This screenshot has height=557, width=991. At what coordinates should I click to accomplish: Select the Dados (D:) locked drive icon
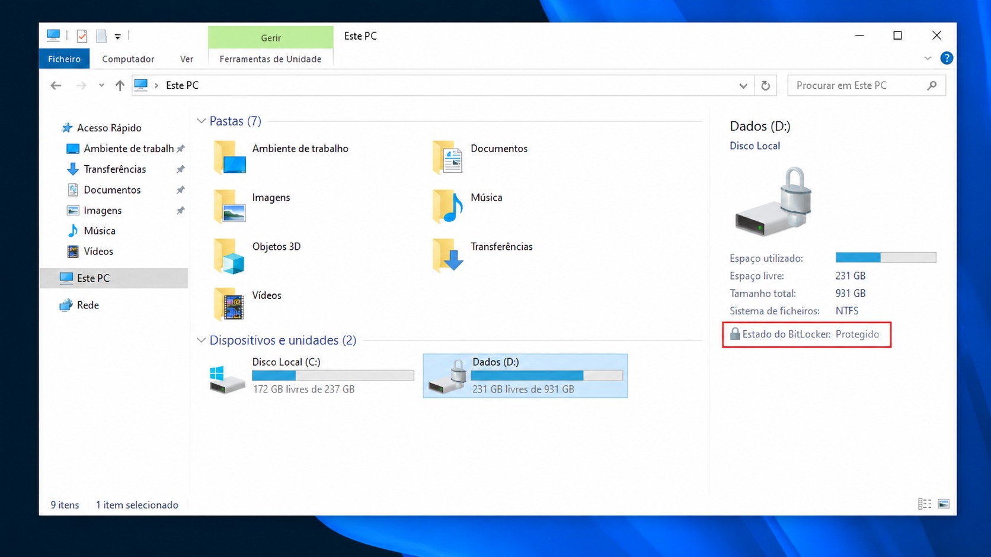[x=447, y=376]
